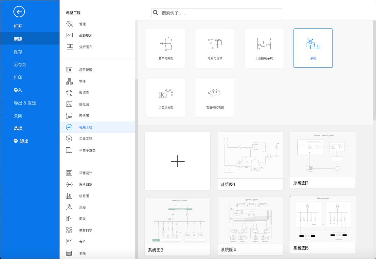
Task: Select the 网络图 category icon
Action: [69, 116]
